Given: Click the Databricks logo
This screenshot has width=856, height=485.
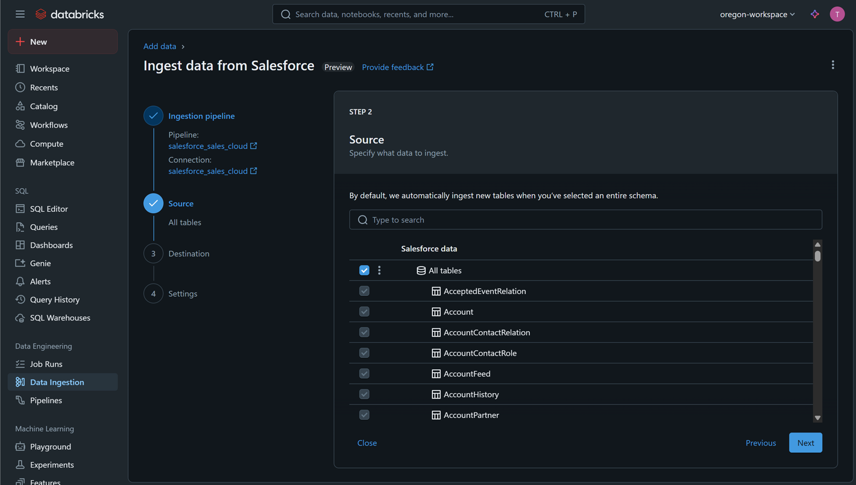Looking at the screenshot, I should tap(70, 14).
